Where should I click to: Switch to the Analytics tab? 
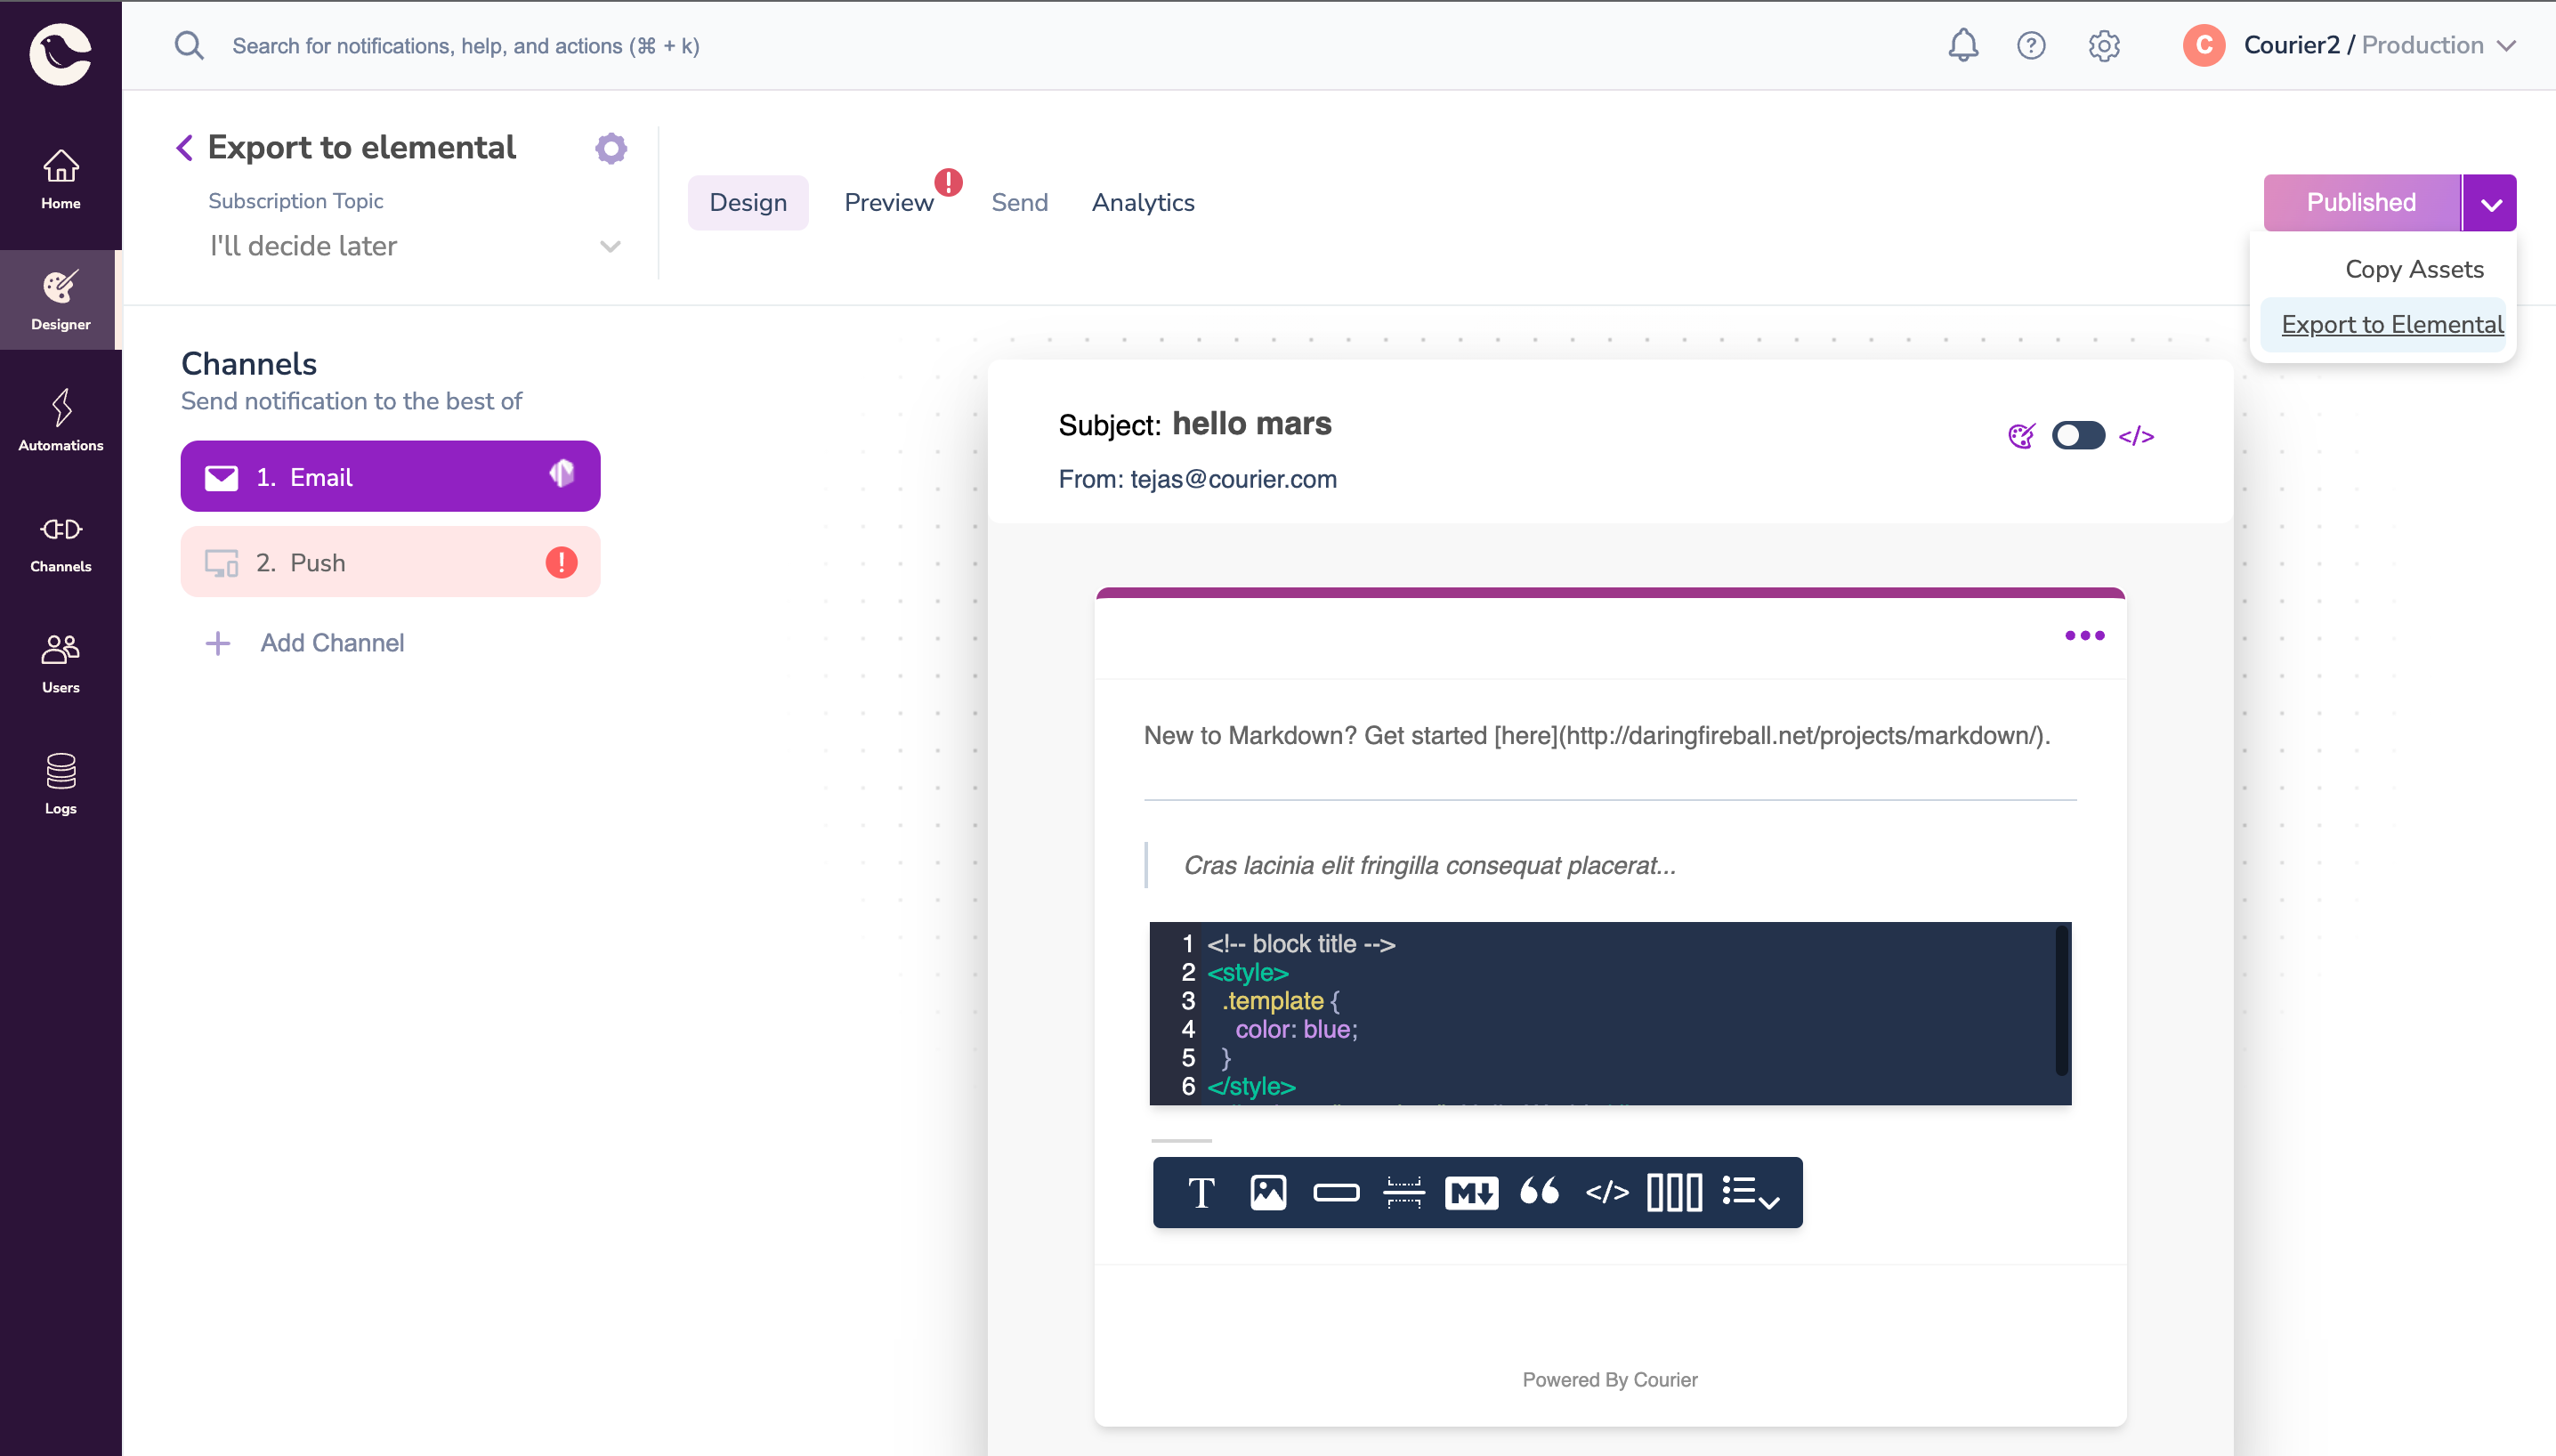pyautogui.click(x=1143, y=202)
